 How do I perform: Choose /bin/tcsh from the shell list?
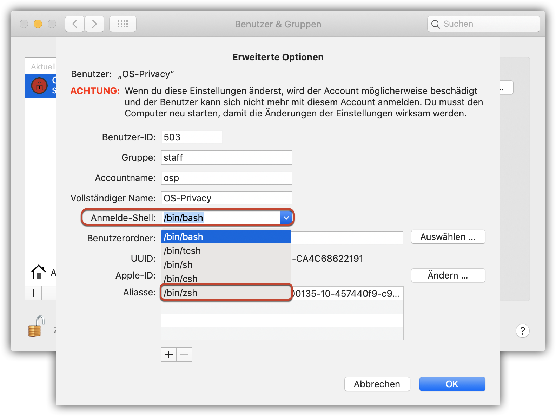(226, 251)
